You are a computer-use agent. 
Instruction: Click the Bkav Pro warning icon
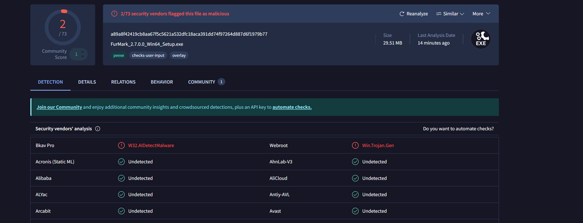coord(121,145)
